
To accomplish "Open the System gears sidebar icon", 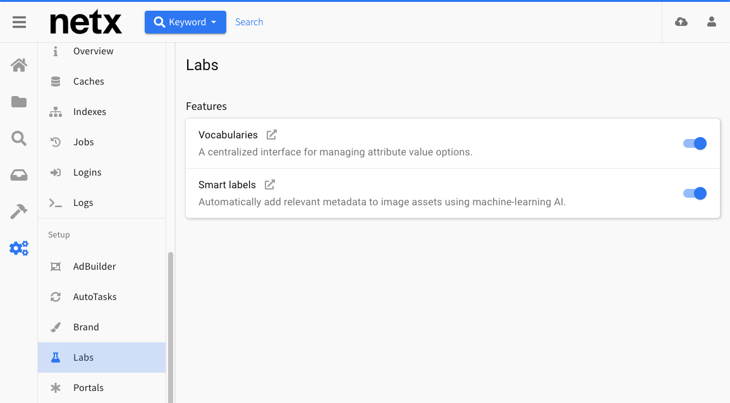I will pyautogui.click(x=19, y=248).
